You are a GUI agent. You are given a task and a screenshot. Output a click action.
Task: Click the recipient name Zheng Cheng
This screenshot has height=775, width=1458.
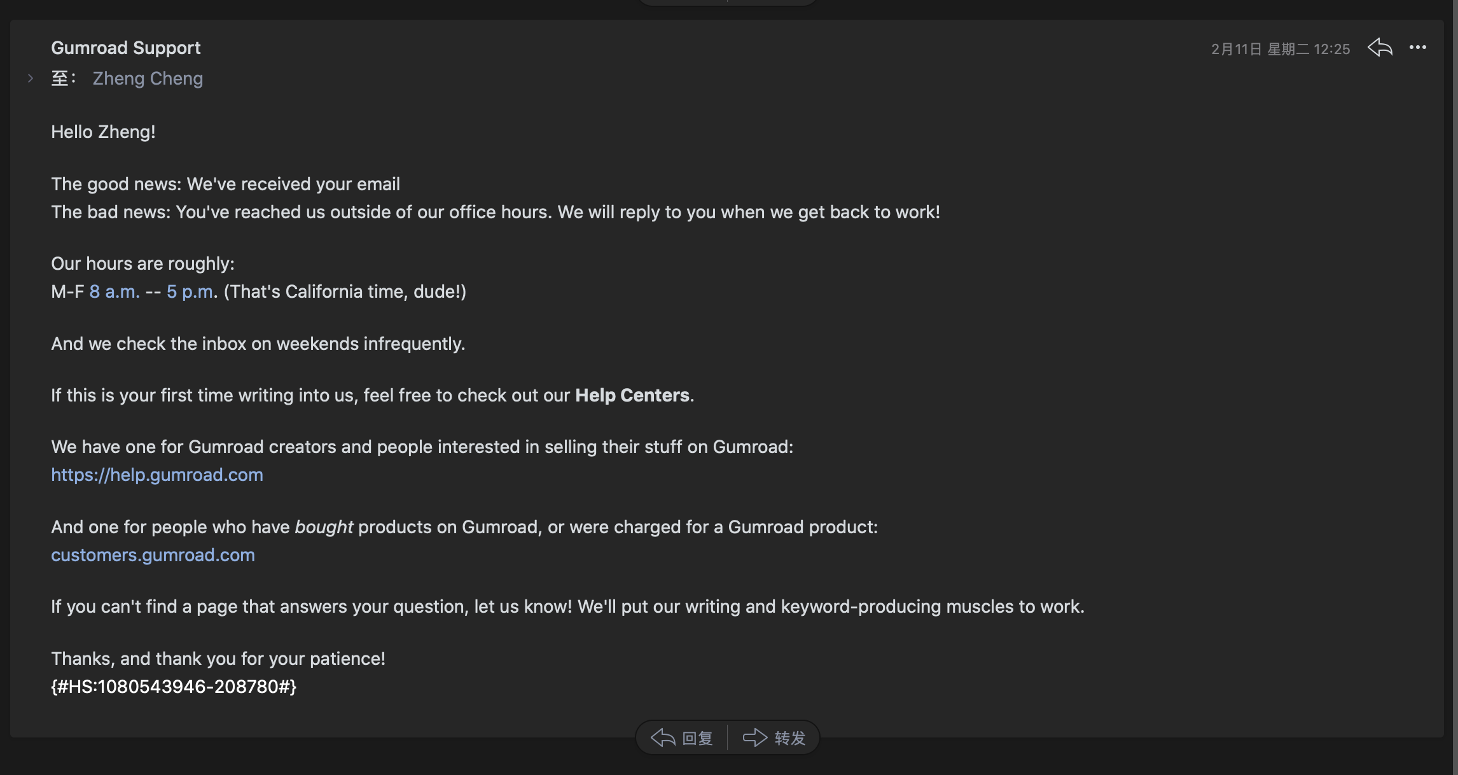148,78
